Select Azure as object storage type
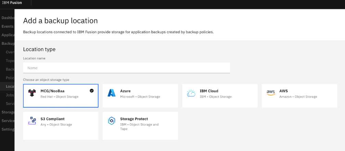The image size is (345, 151). (x=140, y=96)
